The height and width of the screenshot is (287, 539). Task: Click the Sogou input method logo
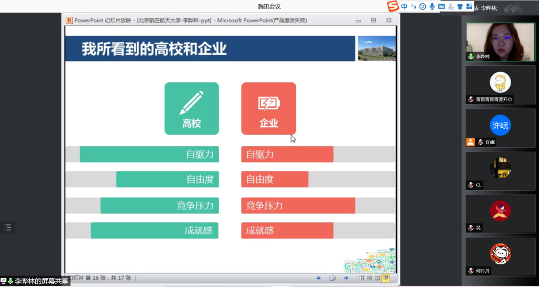point(393,6)
